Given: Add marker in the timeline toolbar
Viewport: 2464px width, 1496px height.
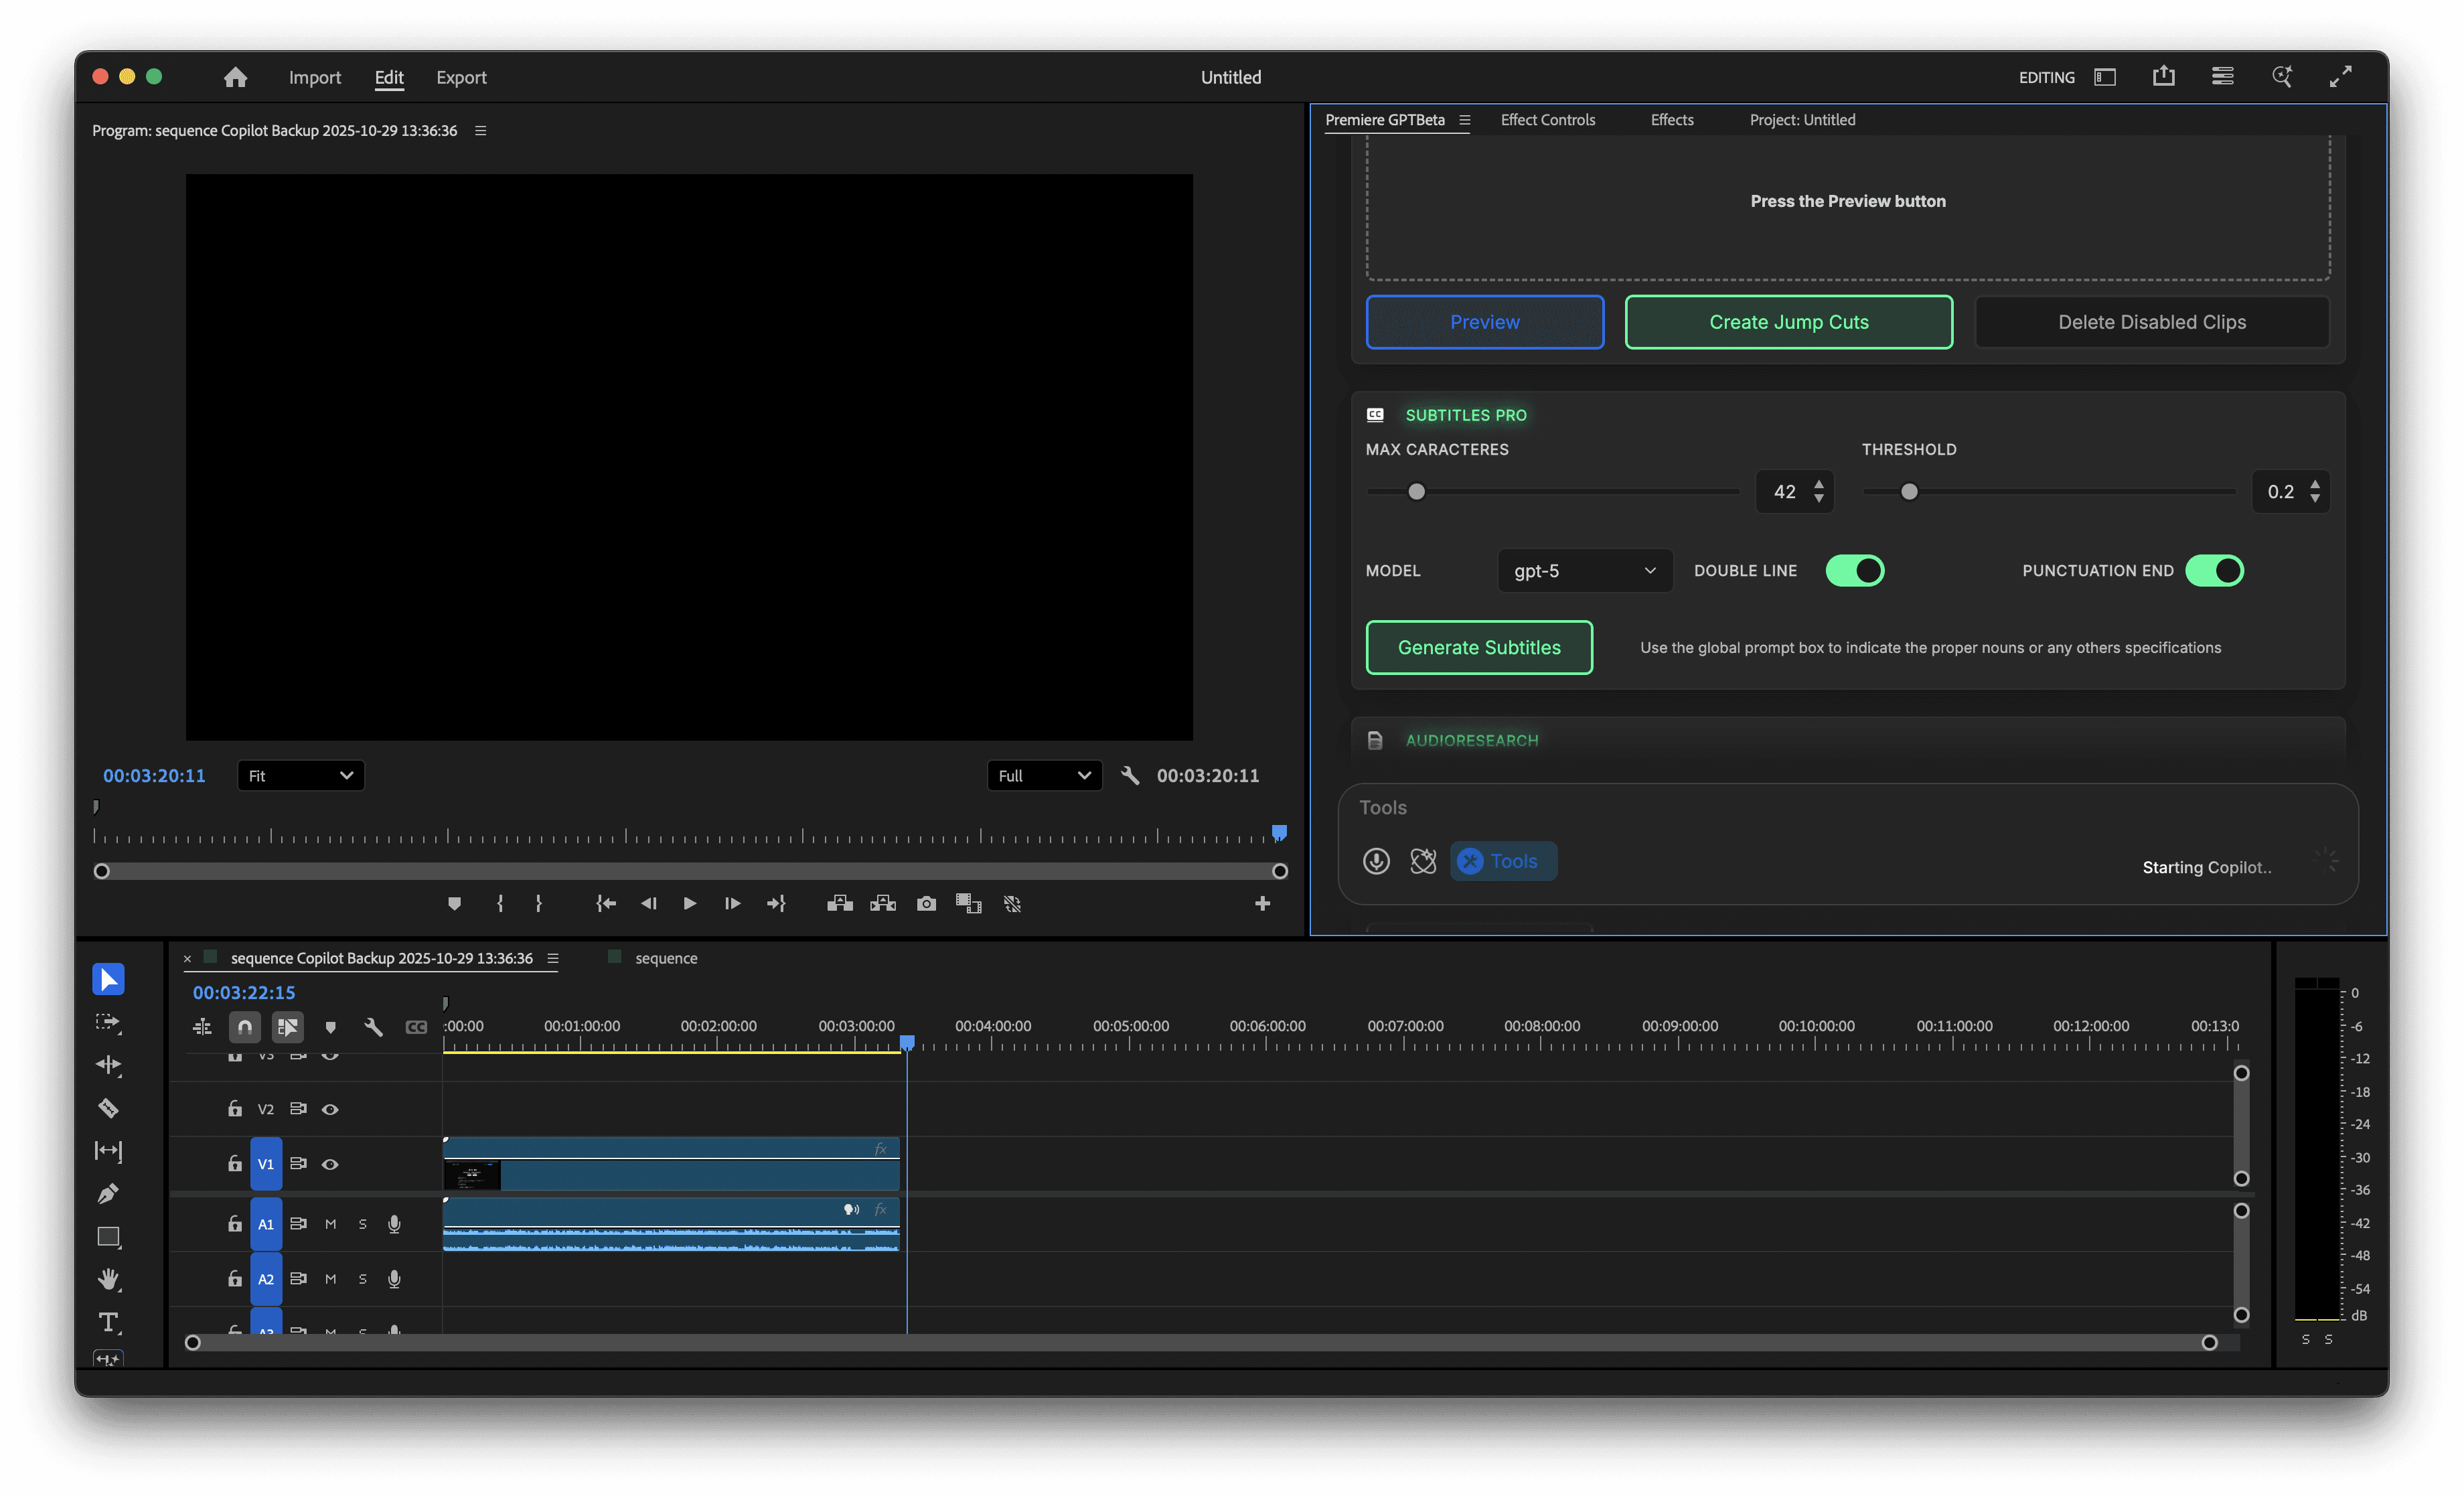Looking at the screenshot, I should [x=330, y=1027].
